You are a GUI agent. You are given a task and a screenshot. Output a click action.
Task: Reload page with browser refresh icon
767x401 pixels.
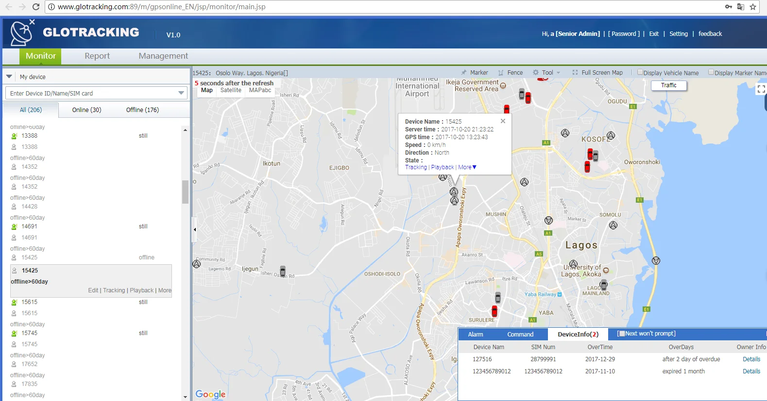point(35,7)
